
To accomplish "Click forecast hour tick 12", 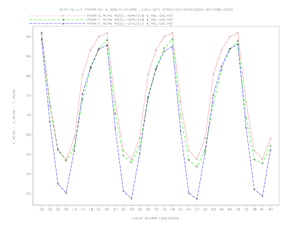I will 74,209.
